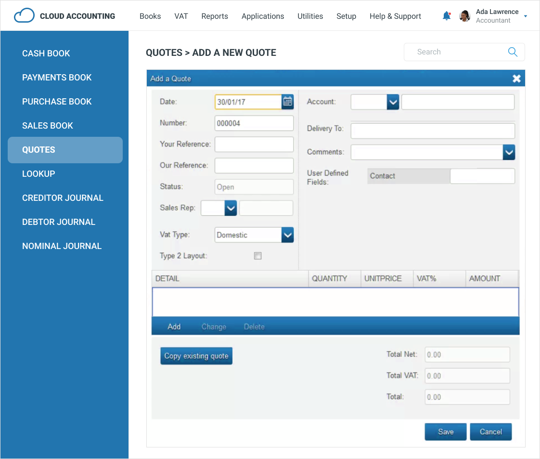Open the Reports menu
The height and width of the screenshot is (459, 540).
(215, 16)
